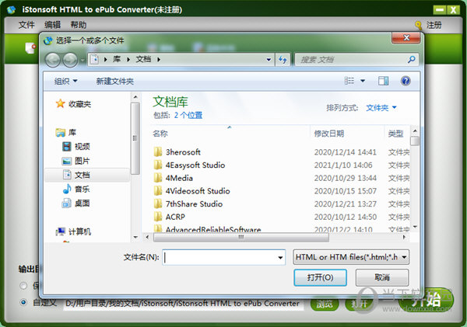Viewport: 467px width, 327px height.
Task: Click the file list vertical scrollbar thumb
Action: pyautogui.click(x=415, y=141)
